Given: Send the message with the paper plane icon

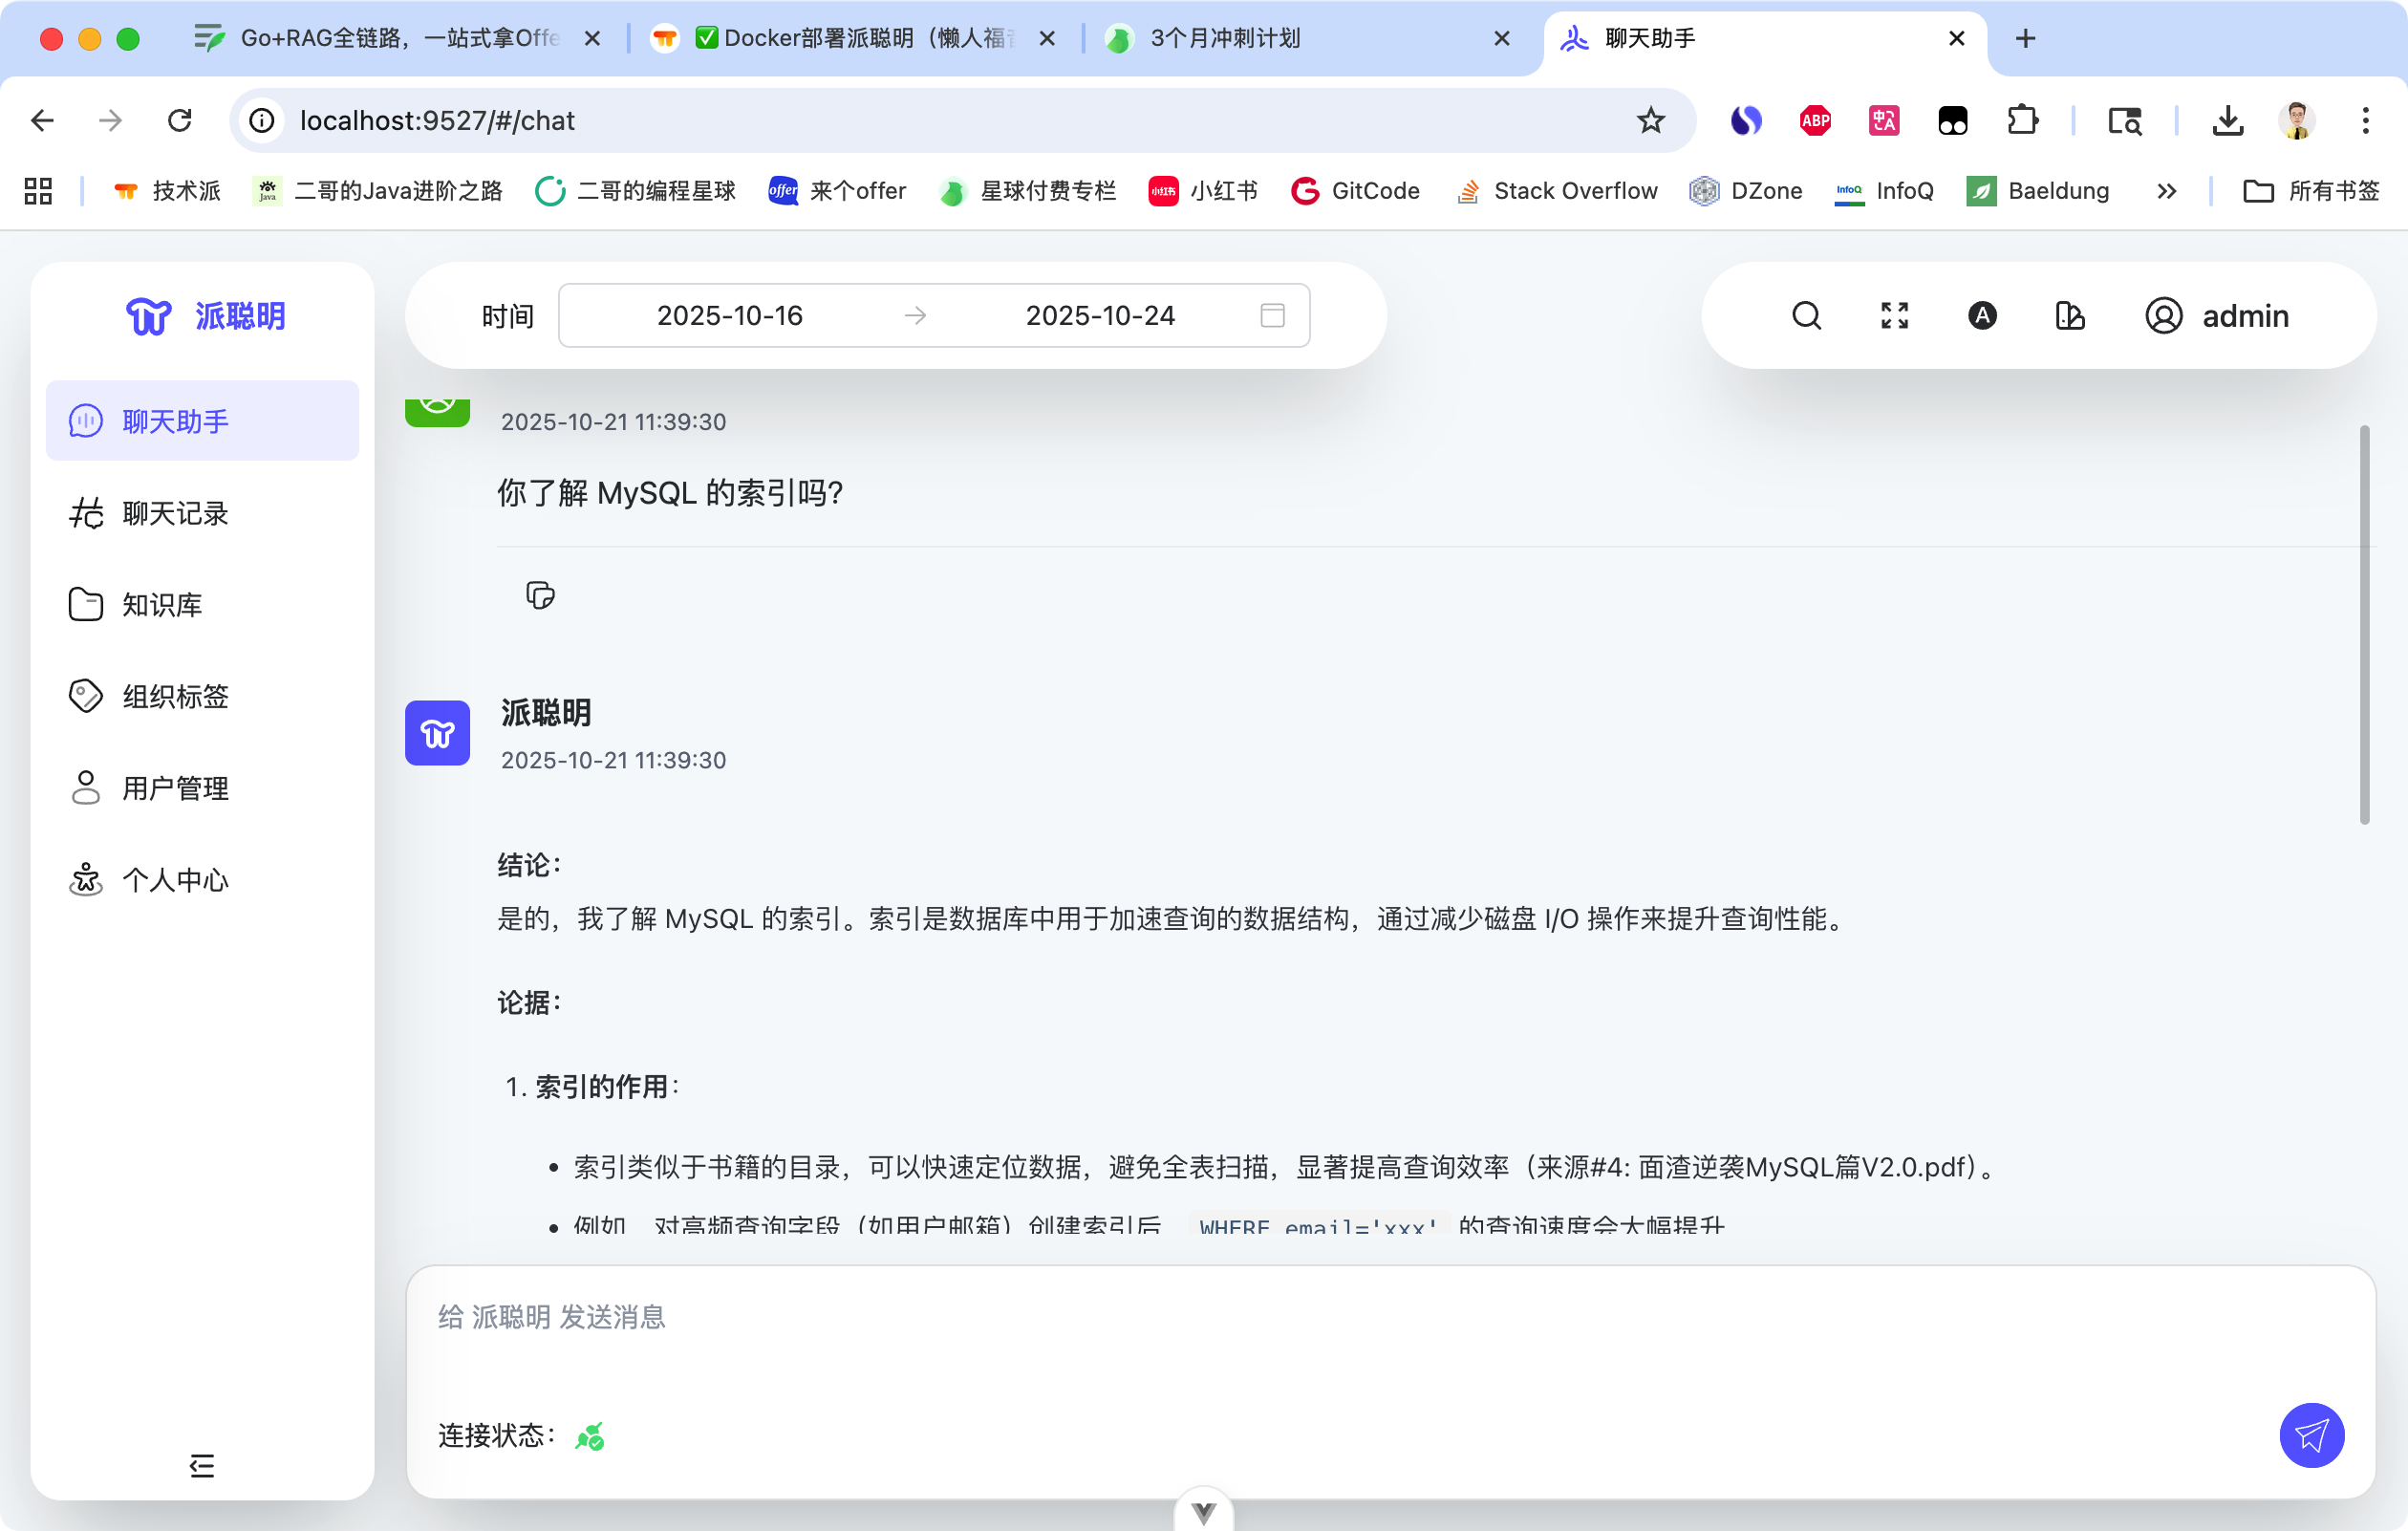Looking at the screenshot, I should coord(2311,1435).
